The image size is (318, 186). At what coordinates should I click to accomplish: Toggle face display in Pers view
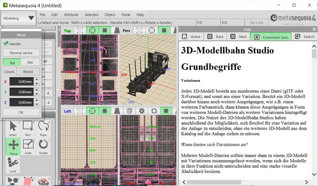tap(164, 31)
